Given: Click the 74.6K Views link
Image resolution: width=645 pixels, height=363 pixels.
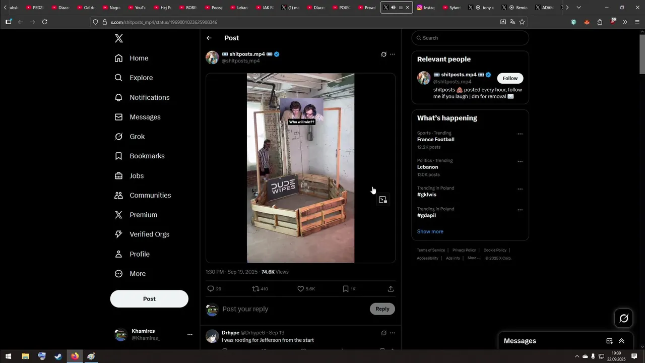Looking at the screenshot, I should point(275,272).
